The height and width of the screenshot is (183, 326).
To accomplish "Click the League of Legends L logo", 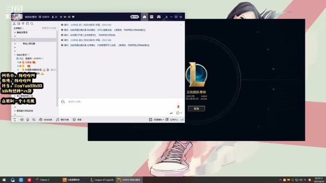I will coord(196,74).
